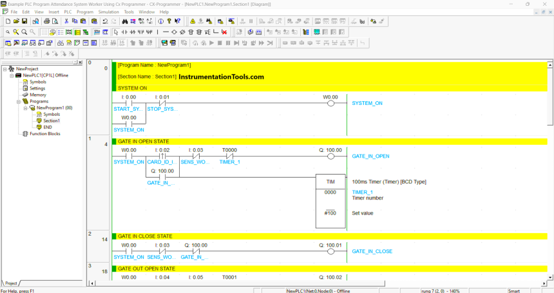This screenshot has height=293, width=554.
Task: Toggle the Watch window button
Action: (24, 43)
